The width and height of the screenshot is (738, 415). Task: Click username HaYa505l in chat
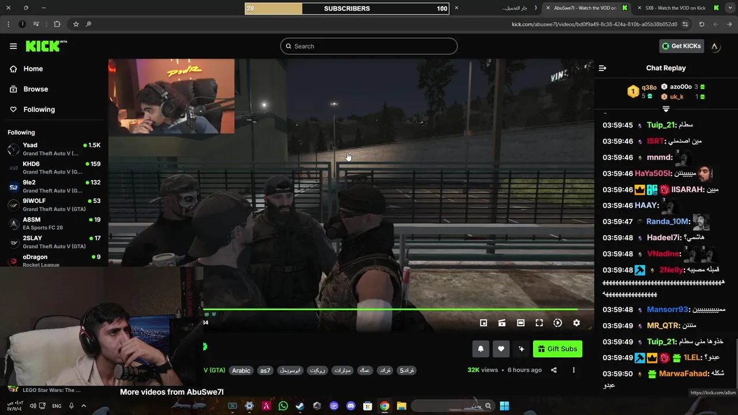point(653,173)
